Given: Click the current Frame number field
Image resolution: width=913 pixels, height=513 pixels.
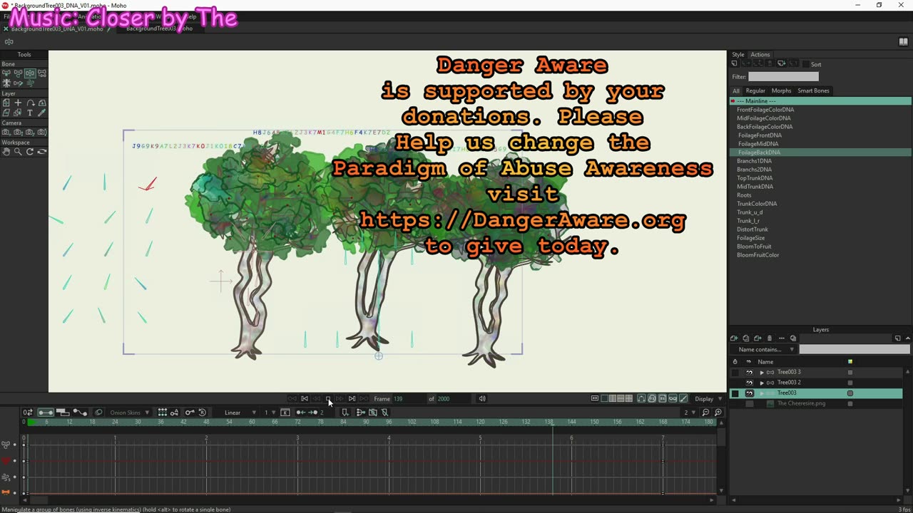Looking at the screenshot, I should pos(408,399).
